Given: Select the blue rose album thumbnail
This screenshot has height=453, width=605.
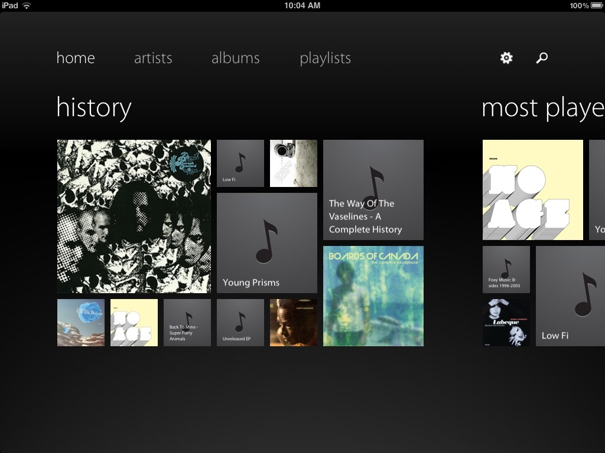Looking at the screenshot, I should [80, 323].
